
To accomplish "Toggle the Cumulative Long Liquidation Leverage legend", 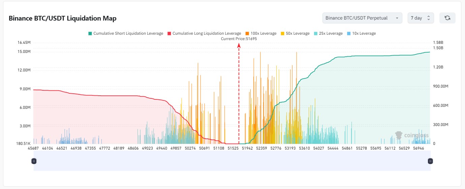I will pyautogui.click(x=204, y=33).
